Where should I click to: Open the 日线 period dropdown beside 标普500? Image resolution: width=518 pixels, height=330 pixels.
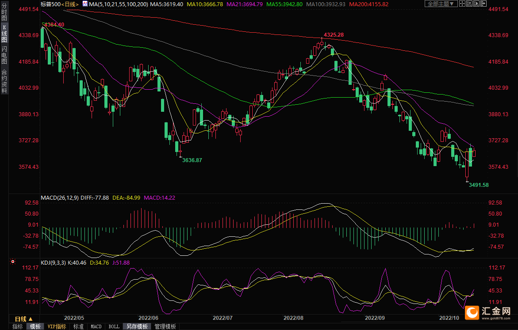70,4
